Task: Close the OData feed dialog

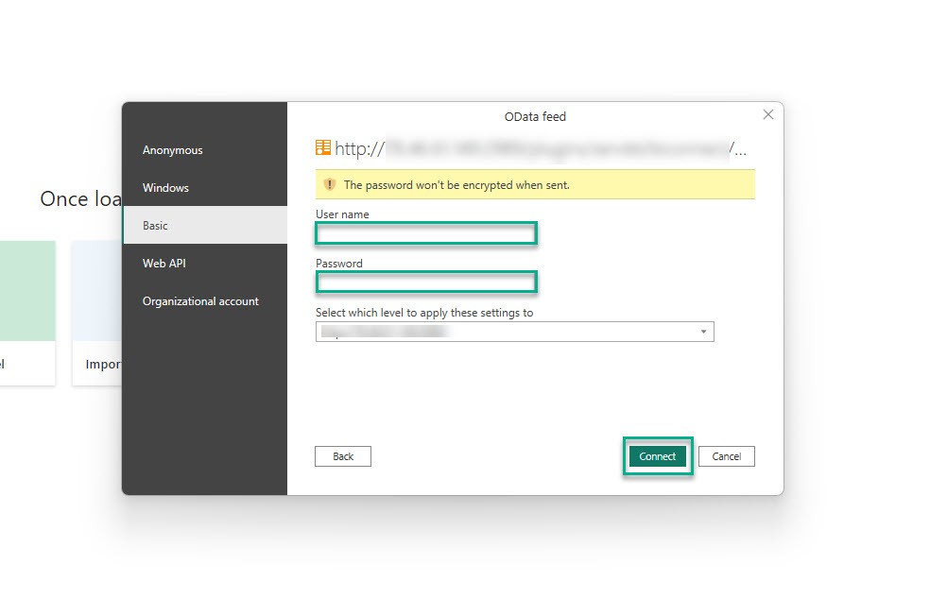Action: click(x=767, y=114)
